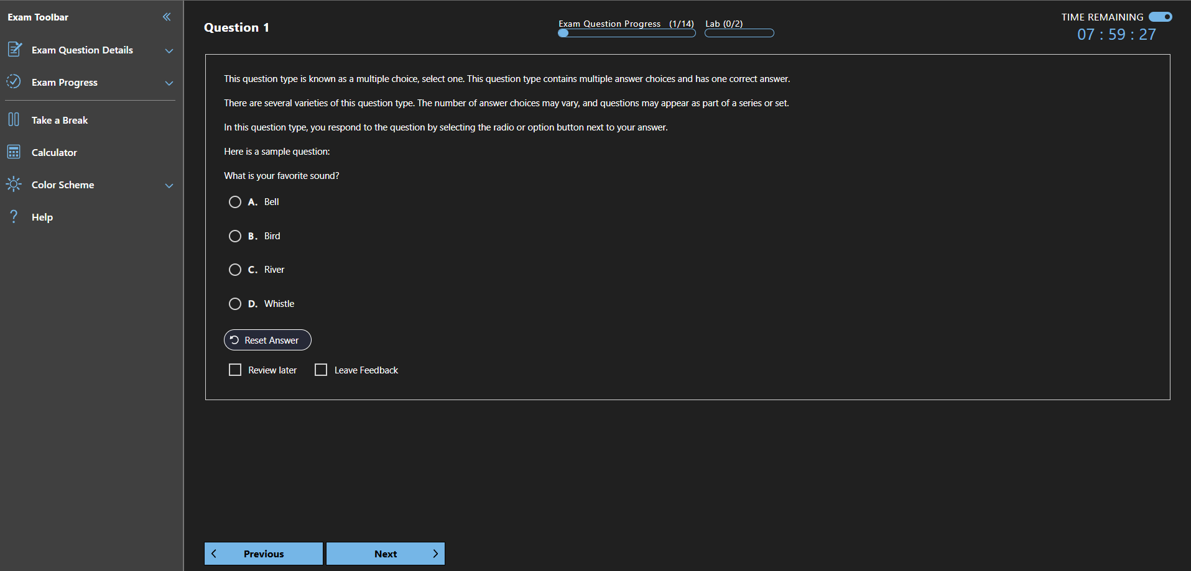The image size is (1191, 571).
Task: Enable the Leave Feedback checkbox
Action: pyautogui.click(x=321, y=369)
